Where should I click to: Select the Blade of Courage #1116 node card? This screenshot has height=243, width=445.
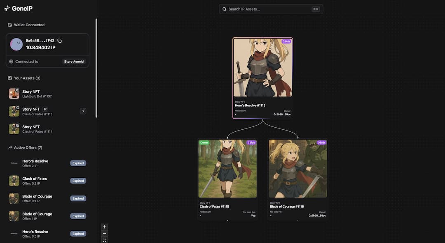point(297,179)
